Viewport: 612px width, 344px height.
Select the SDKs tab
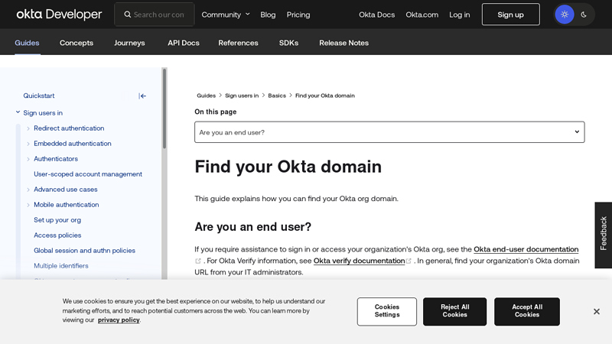pos(289,43)
